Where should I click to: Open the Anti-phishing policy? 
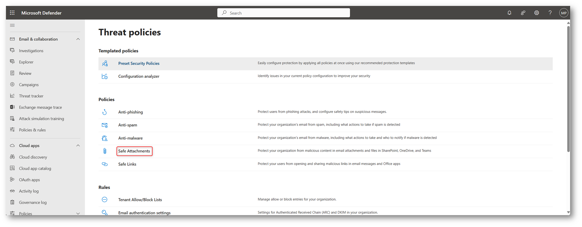(x=131, y=112)
